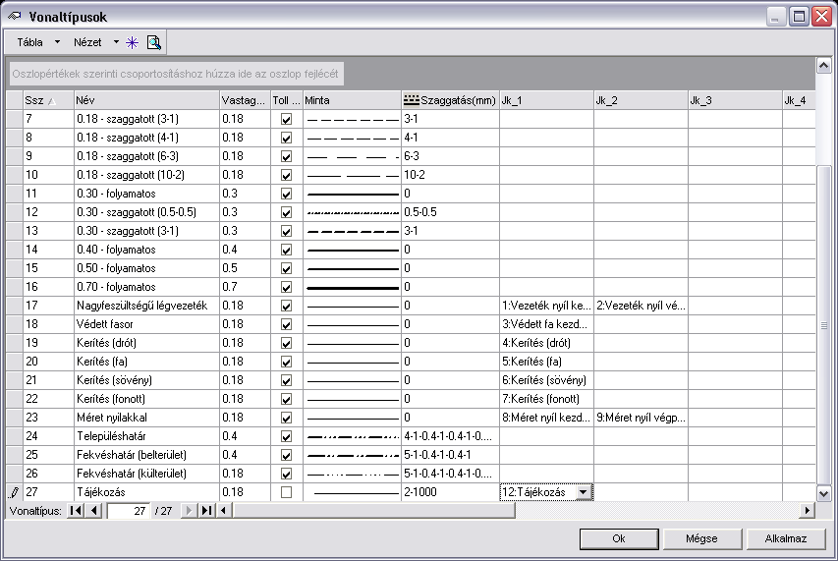Jump to first record navigator button

click(76, 511)
